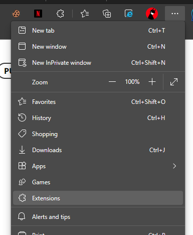Click the Zoom label
Viewport: 193px width, 235px height.
pyautogui.click(x=40, y=82)
